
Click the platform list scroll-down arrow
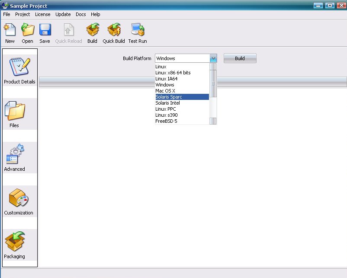[213, 121]
